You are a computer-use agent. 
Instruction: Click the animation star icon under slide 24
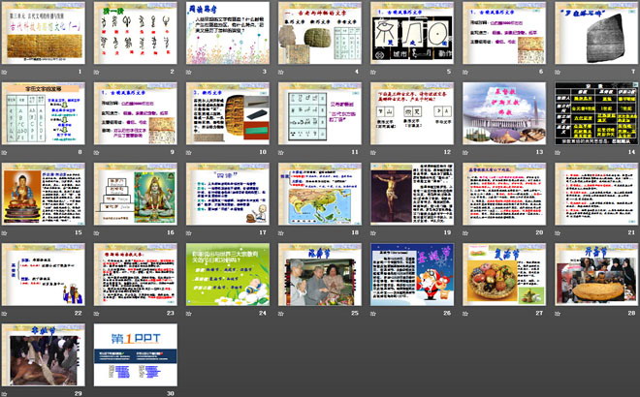(189, 314)
